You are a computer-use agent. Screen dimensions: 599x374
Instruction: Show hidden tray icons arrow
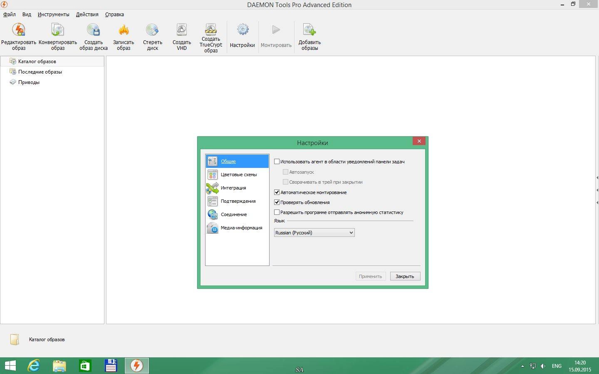[522, 366]
